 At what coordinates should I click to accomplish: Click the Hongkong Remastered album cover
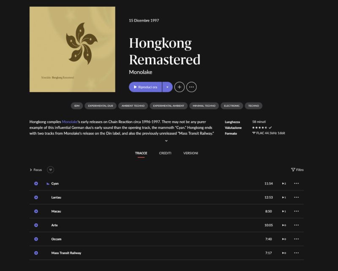point(72,49)
